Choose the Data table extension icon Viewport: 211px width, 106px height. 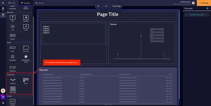13,89
